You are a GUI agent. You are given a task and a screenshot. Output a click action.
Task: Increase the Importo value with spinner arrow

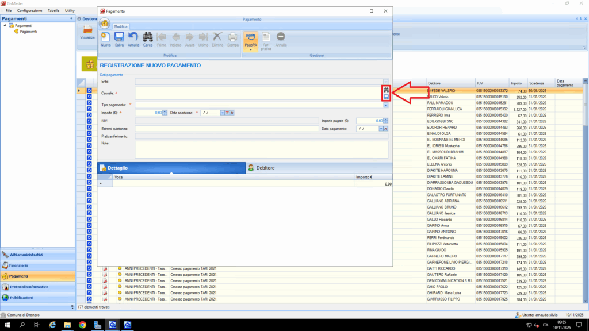click(x=166, y=111)
